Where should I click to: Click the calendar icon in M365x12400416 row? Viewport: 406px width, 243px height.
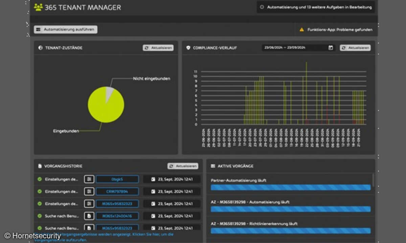(x=153, y=216)
